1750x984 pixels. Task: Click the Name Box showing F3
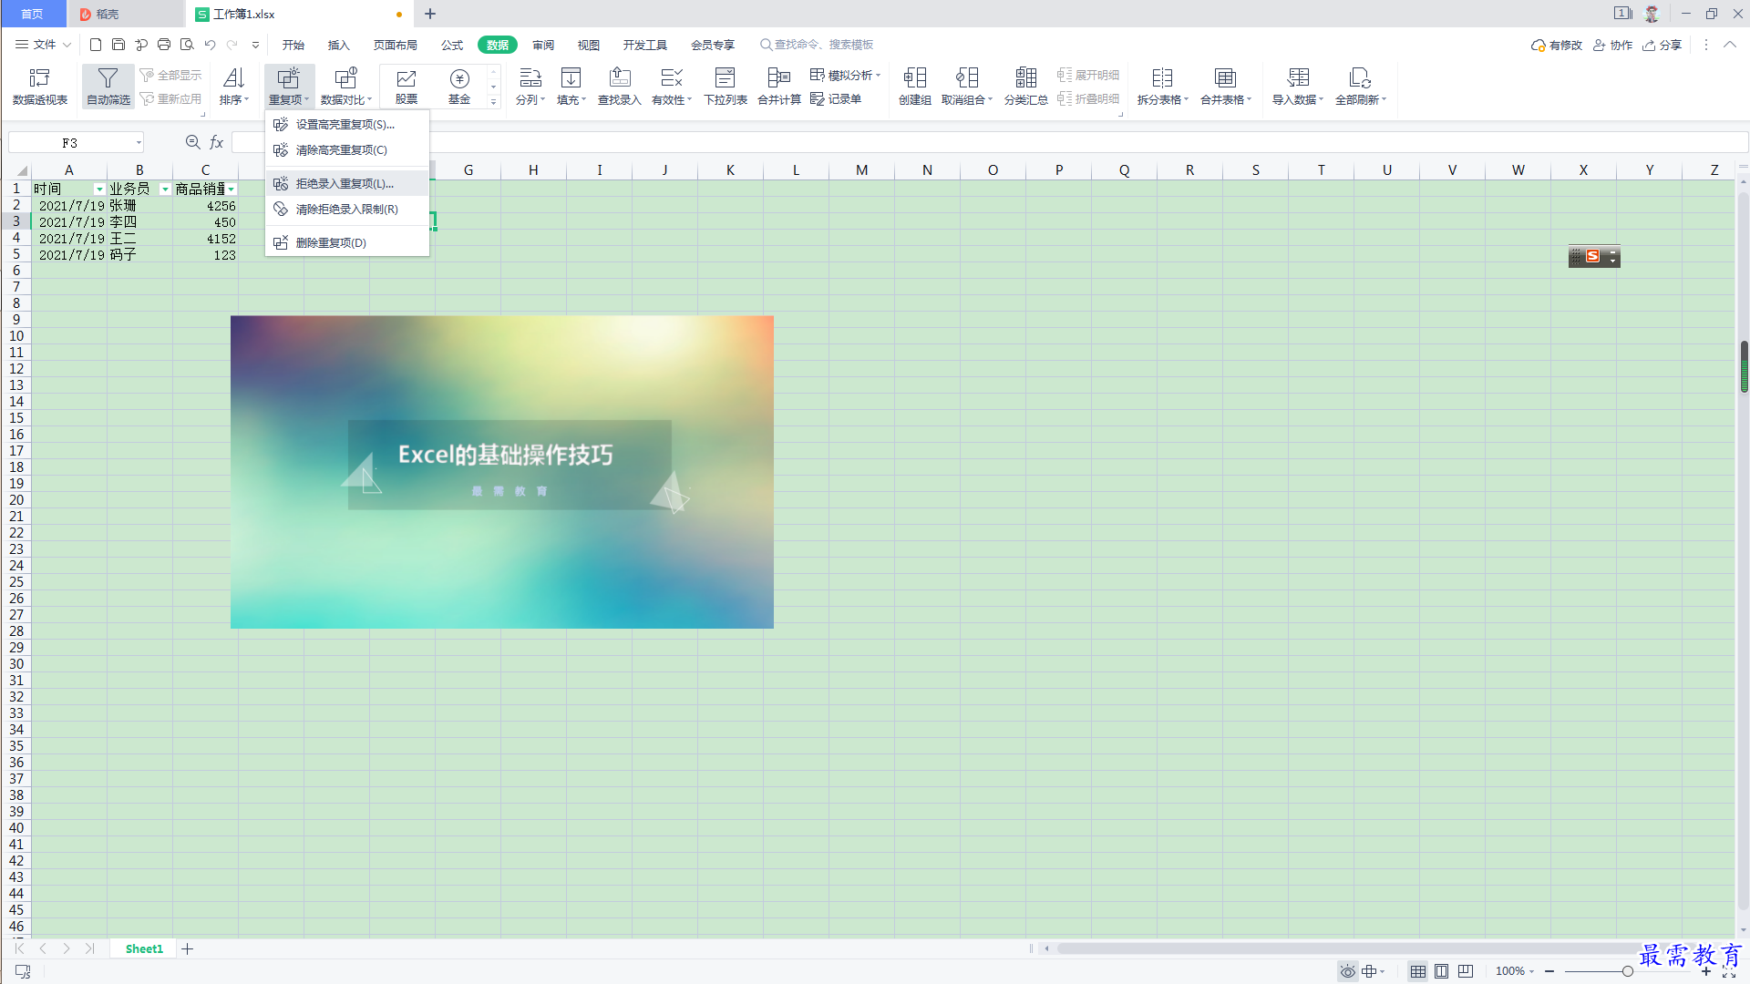77,142
